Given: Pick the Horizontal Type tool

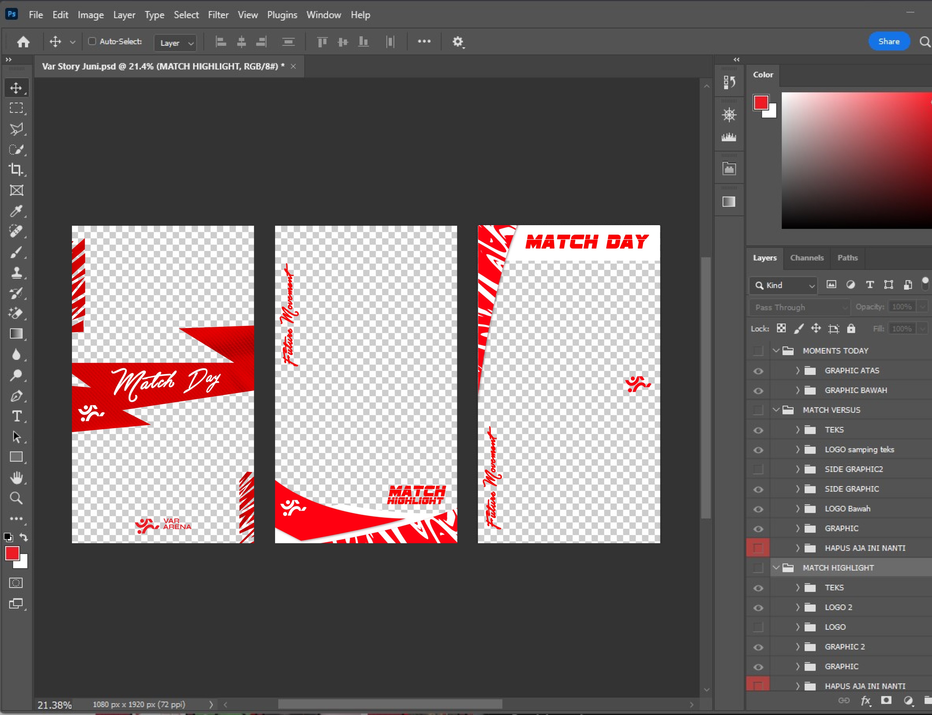Looking at the screenshot, I should (16, 416).
